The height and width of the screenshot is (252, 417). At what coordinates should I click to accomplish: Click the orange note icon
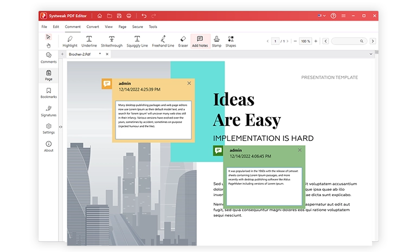click(x=107, y=84)
